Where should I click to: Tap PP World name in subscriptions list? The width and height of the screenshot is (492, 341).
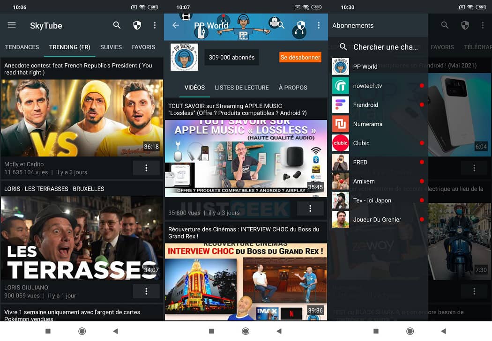365,67
